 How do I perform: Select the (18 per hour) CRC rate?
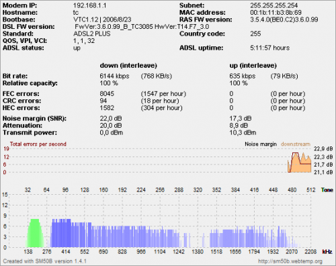(160, 101)
